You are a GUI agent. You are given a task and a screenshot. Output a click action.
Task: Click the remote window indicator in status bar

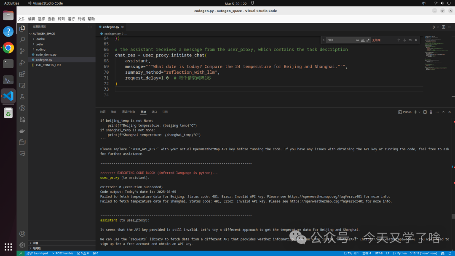tap(20, 253)
